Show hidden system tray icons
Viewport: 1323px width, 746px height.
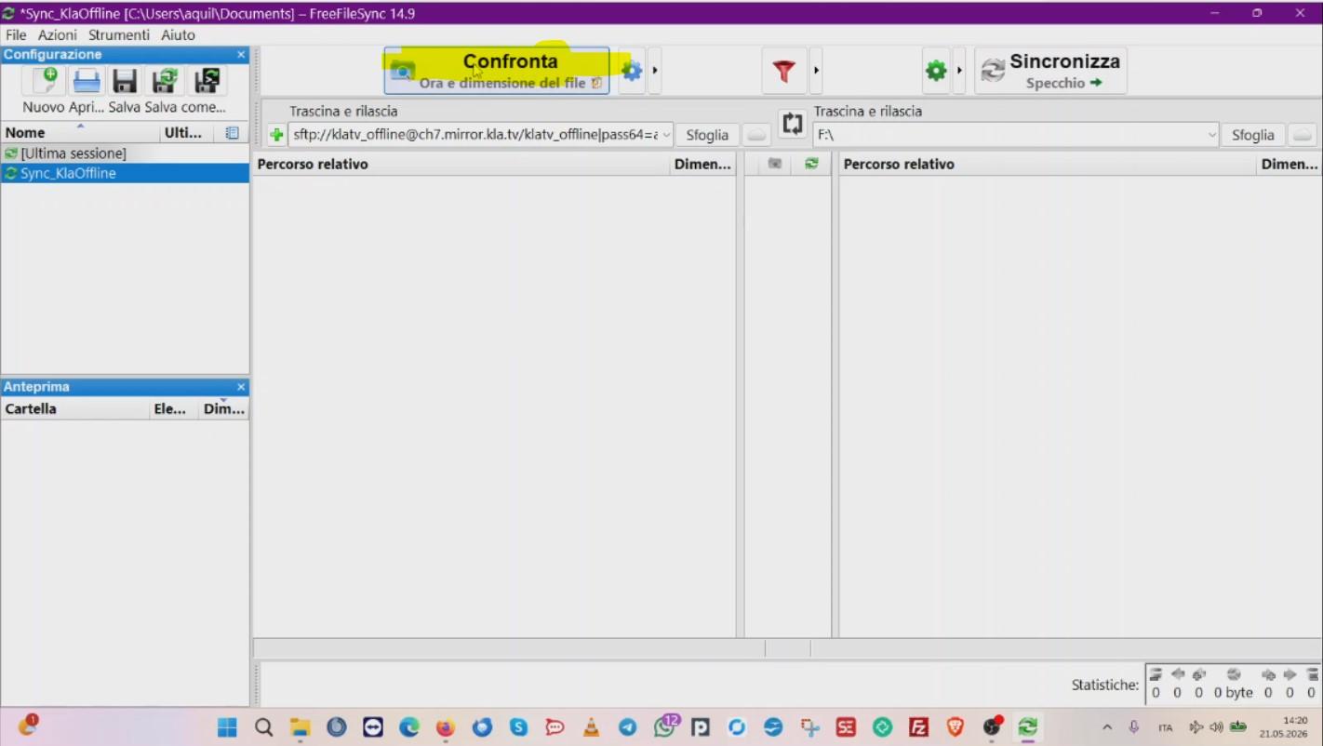pyautogui.click(x=1106, y=727)
